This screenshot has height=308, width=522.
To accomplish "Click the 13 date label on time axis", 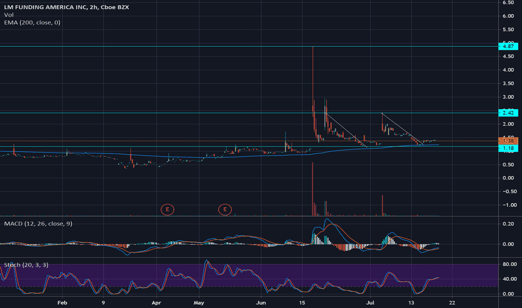I will pyautogui.click(x=412, y=302).
